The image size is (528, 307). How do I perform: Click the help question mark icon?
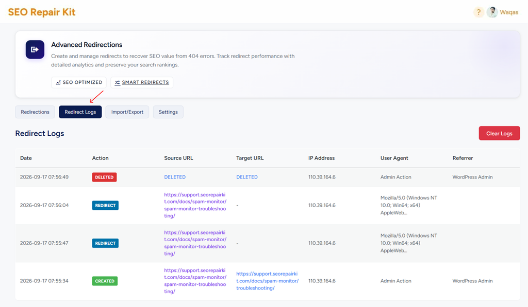point(478,12)
